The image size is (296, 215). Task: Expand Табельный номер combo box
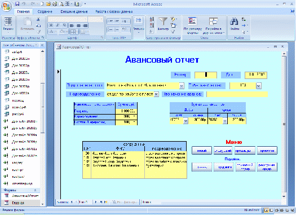point(259,86)
